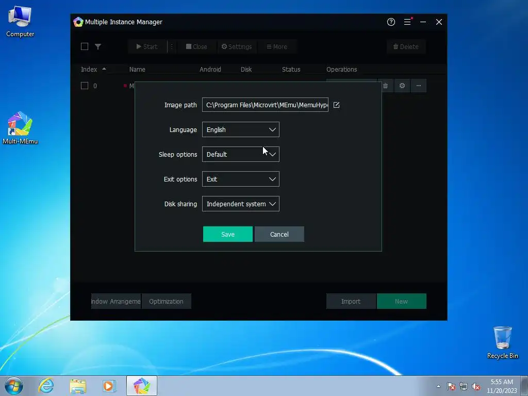
Task: Click the taskbar clock showing 5:55 AM
Action: [x=502, y=386]
